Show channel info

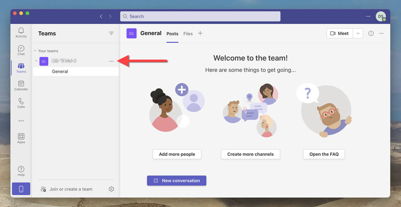coord(371,34)
